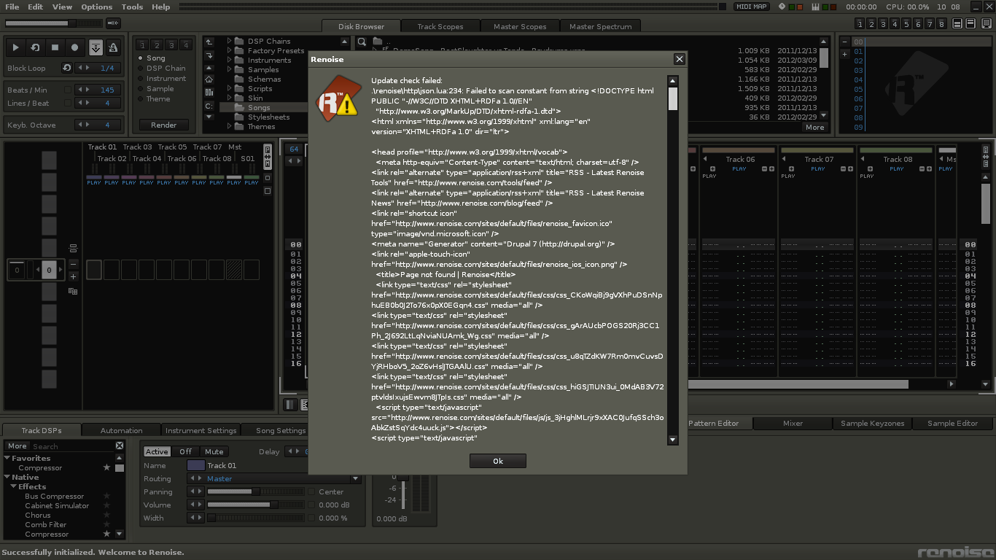The width and height of the screenshot is (996, 560).
Task: Expand the Factory Presets folder
Action: coord(229,50)
